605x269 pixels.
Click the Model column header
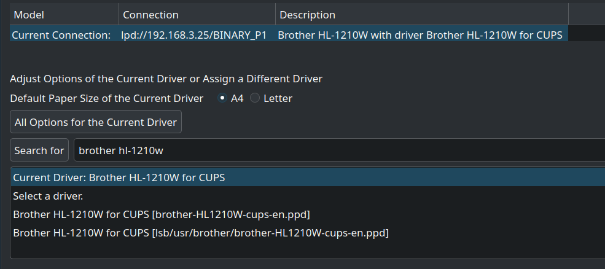[x=64, y=14]
